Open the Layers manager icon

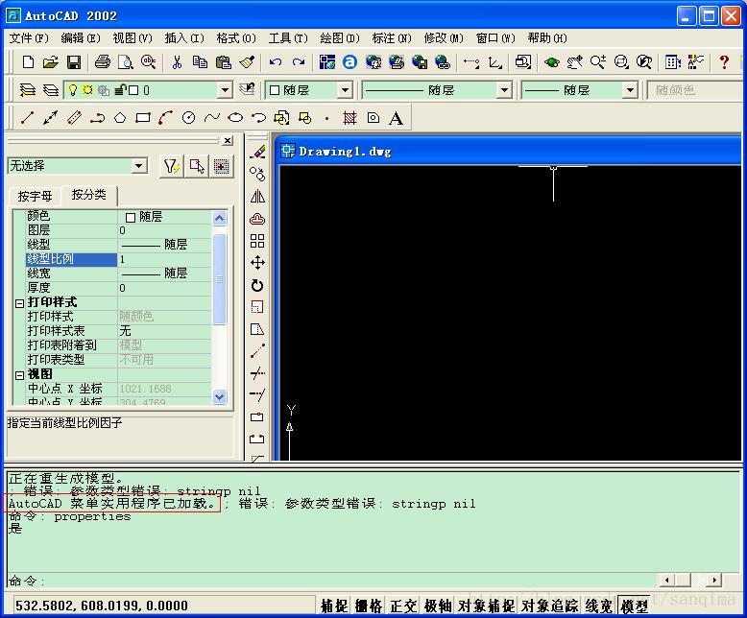[28, 90]
